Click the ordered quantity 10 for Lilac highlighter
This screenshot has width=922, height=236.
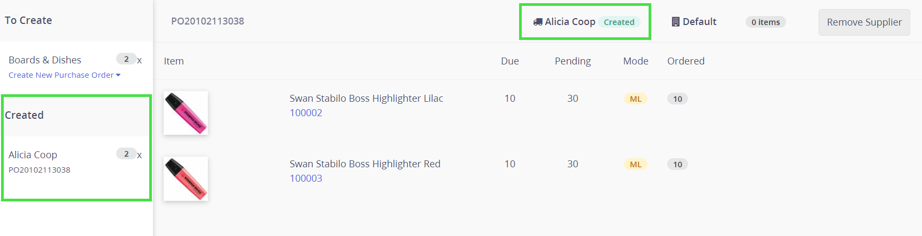coord(677,99)
